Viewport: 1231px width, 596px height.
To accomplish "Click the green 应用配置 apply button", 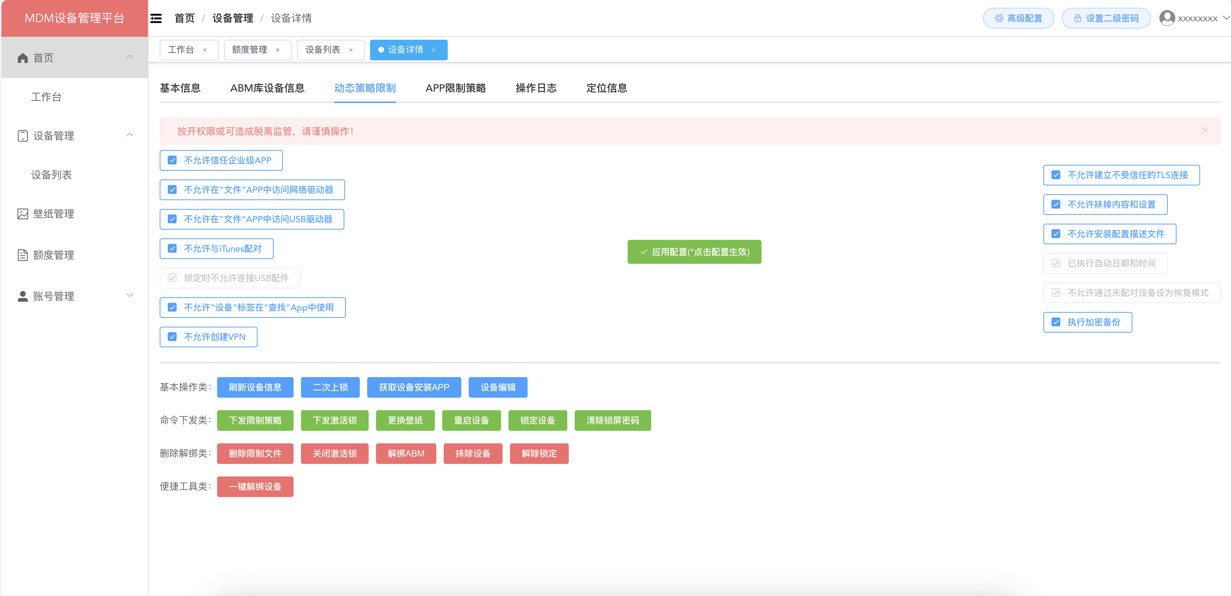I will [694, 251].
